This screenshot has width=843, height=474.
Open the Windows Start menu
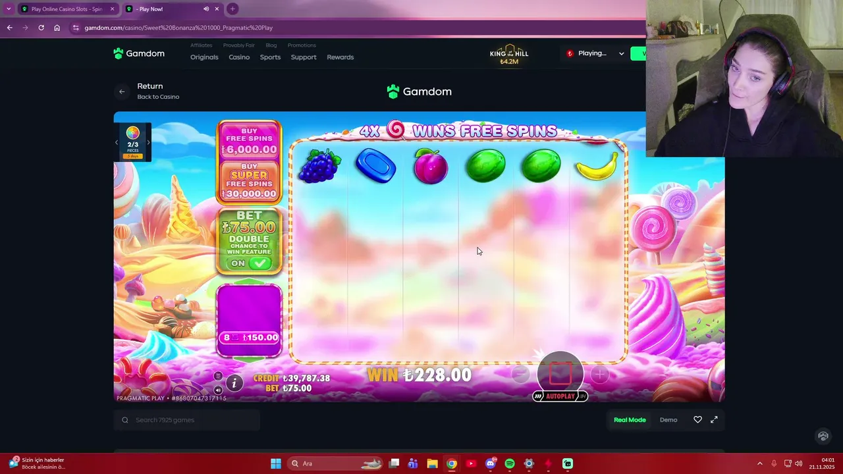[x=276, y=463]
